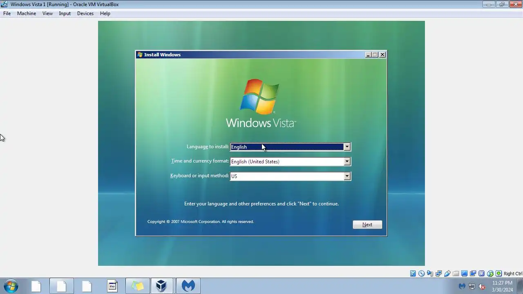Image resolution: width=523 pixels, height=294 pixels.
Task: Click the muted volume tray icon
Action: click(x=482, y=286)
